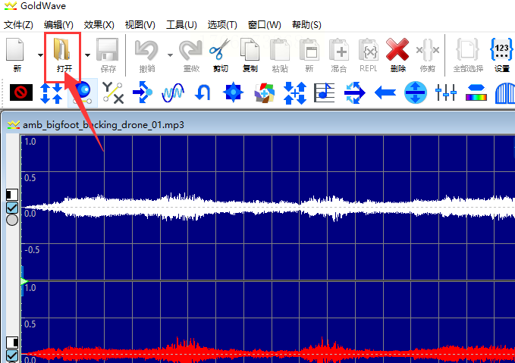Click the round blue vertical arrows icon
The width and height of the screenshot is (515, 363).
(416, 92)
